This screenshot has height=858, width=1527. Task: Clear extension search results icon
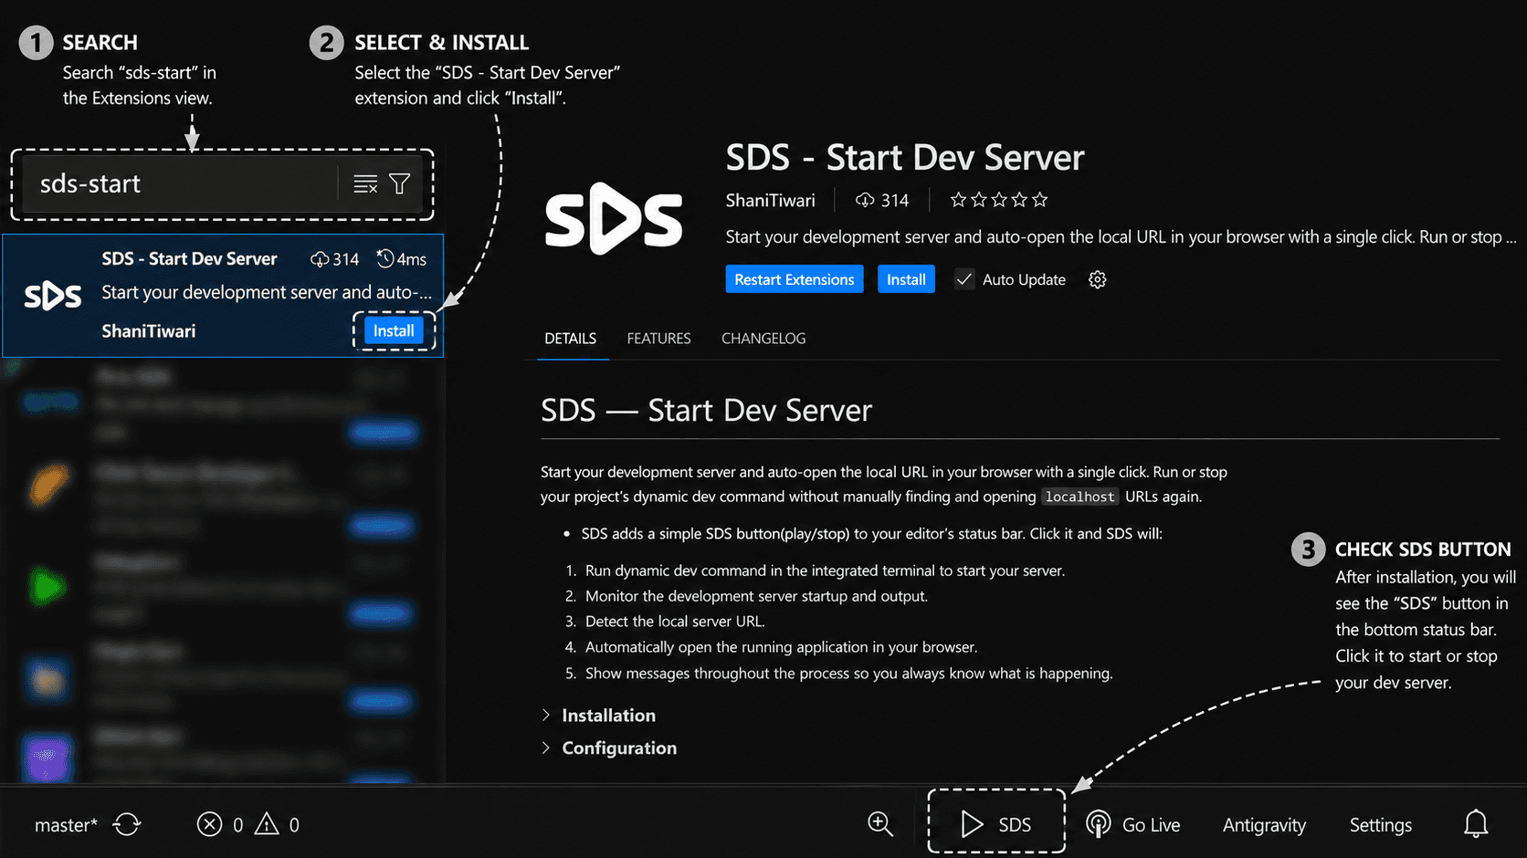click(x=365, y=184)
